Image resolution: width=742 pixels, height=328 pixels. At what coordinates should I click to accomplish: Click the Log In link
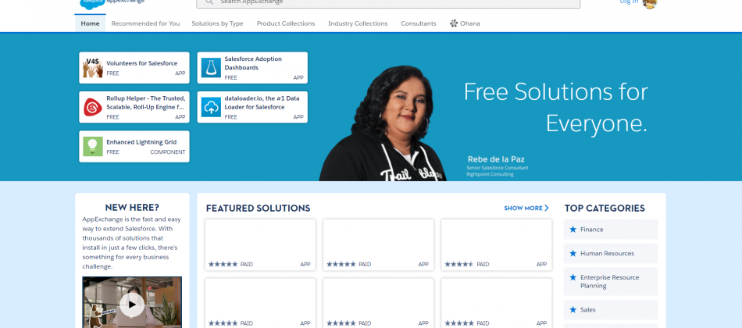click(629, 2)
